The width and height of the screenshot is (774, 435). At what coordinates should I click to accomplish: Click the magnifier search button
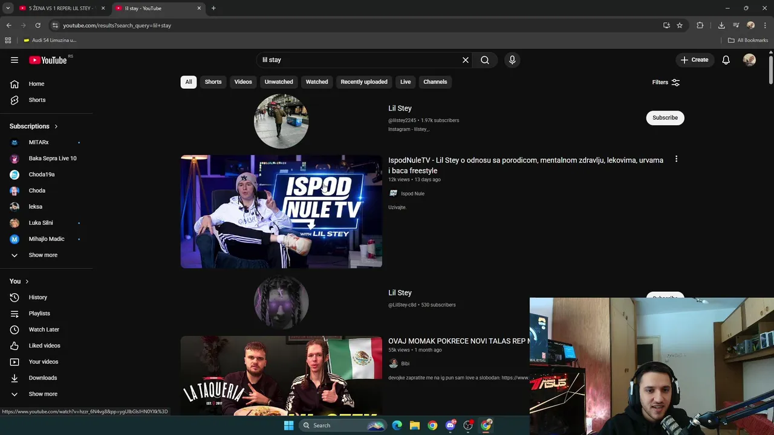(x=485, y=60)
